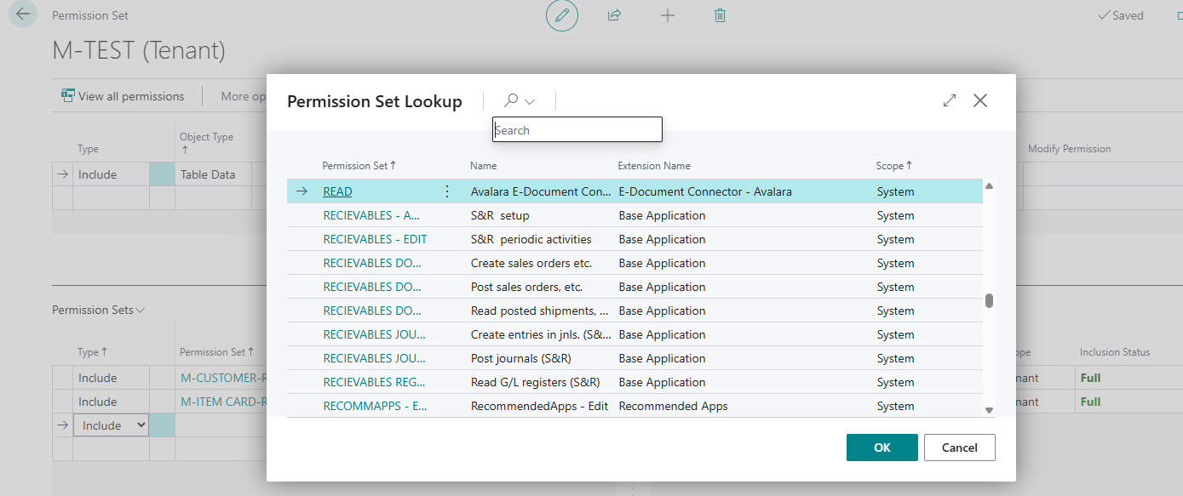Click the OK button
This screenshot has width=1183, height=496.
pos(882,448)
